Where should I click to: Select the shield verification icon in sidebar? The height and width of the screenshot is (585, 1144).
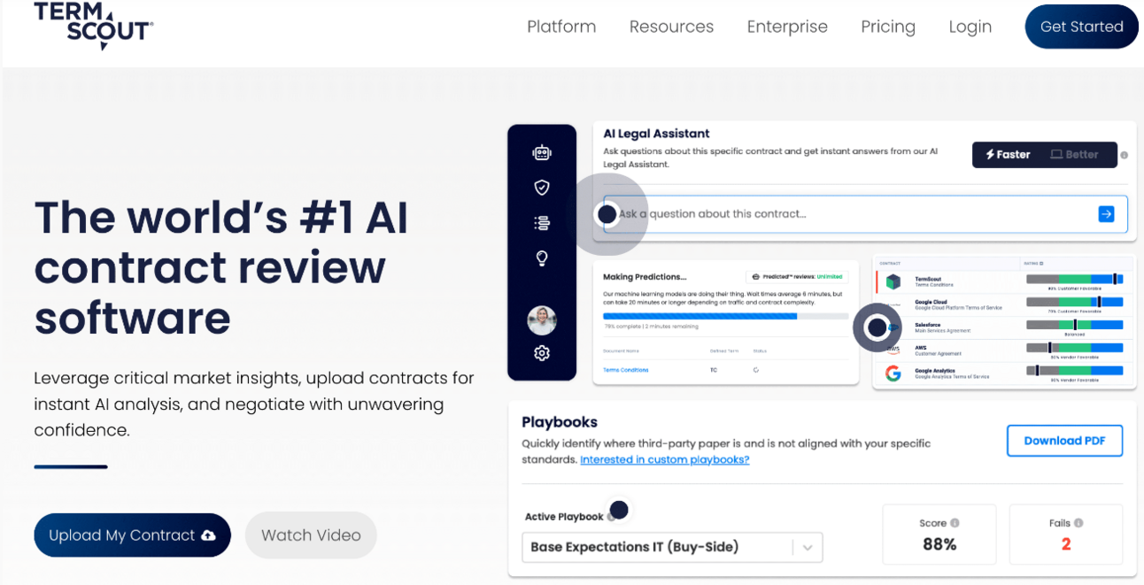542,187
